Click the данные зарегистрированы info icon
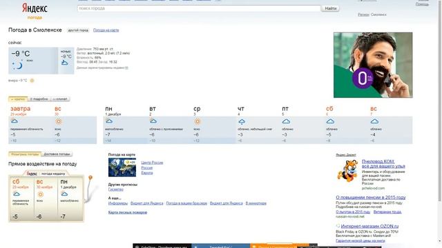 (x=126, y=68)
